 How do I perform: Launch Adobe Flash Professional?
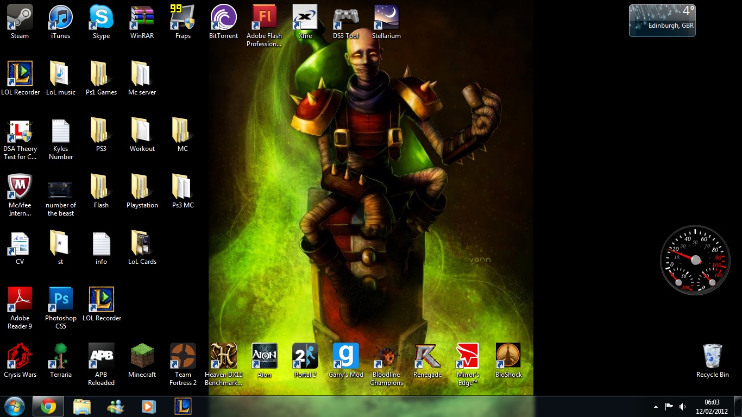tap(265, 18)
